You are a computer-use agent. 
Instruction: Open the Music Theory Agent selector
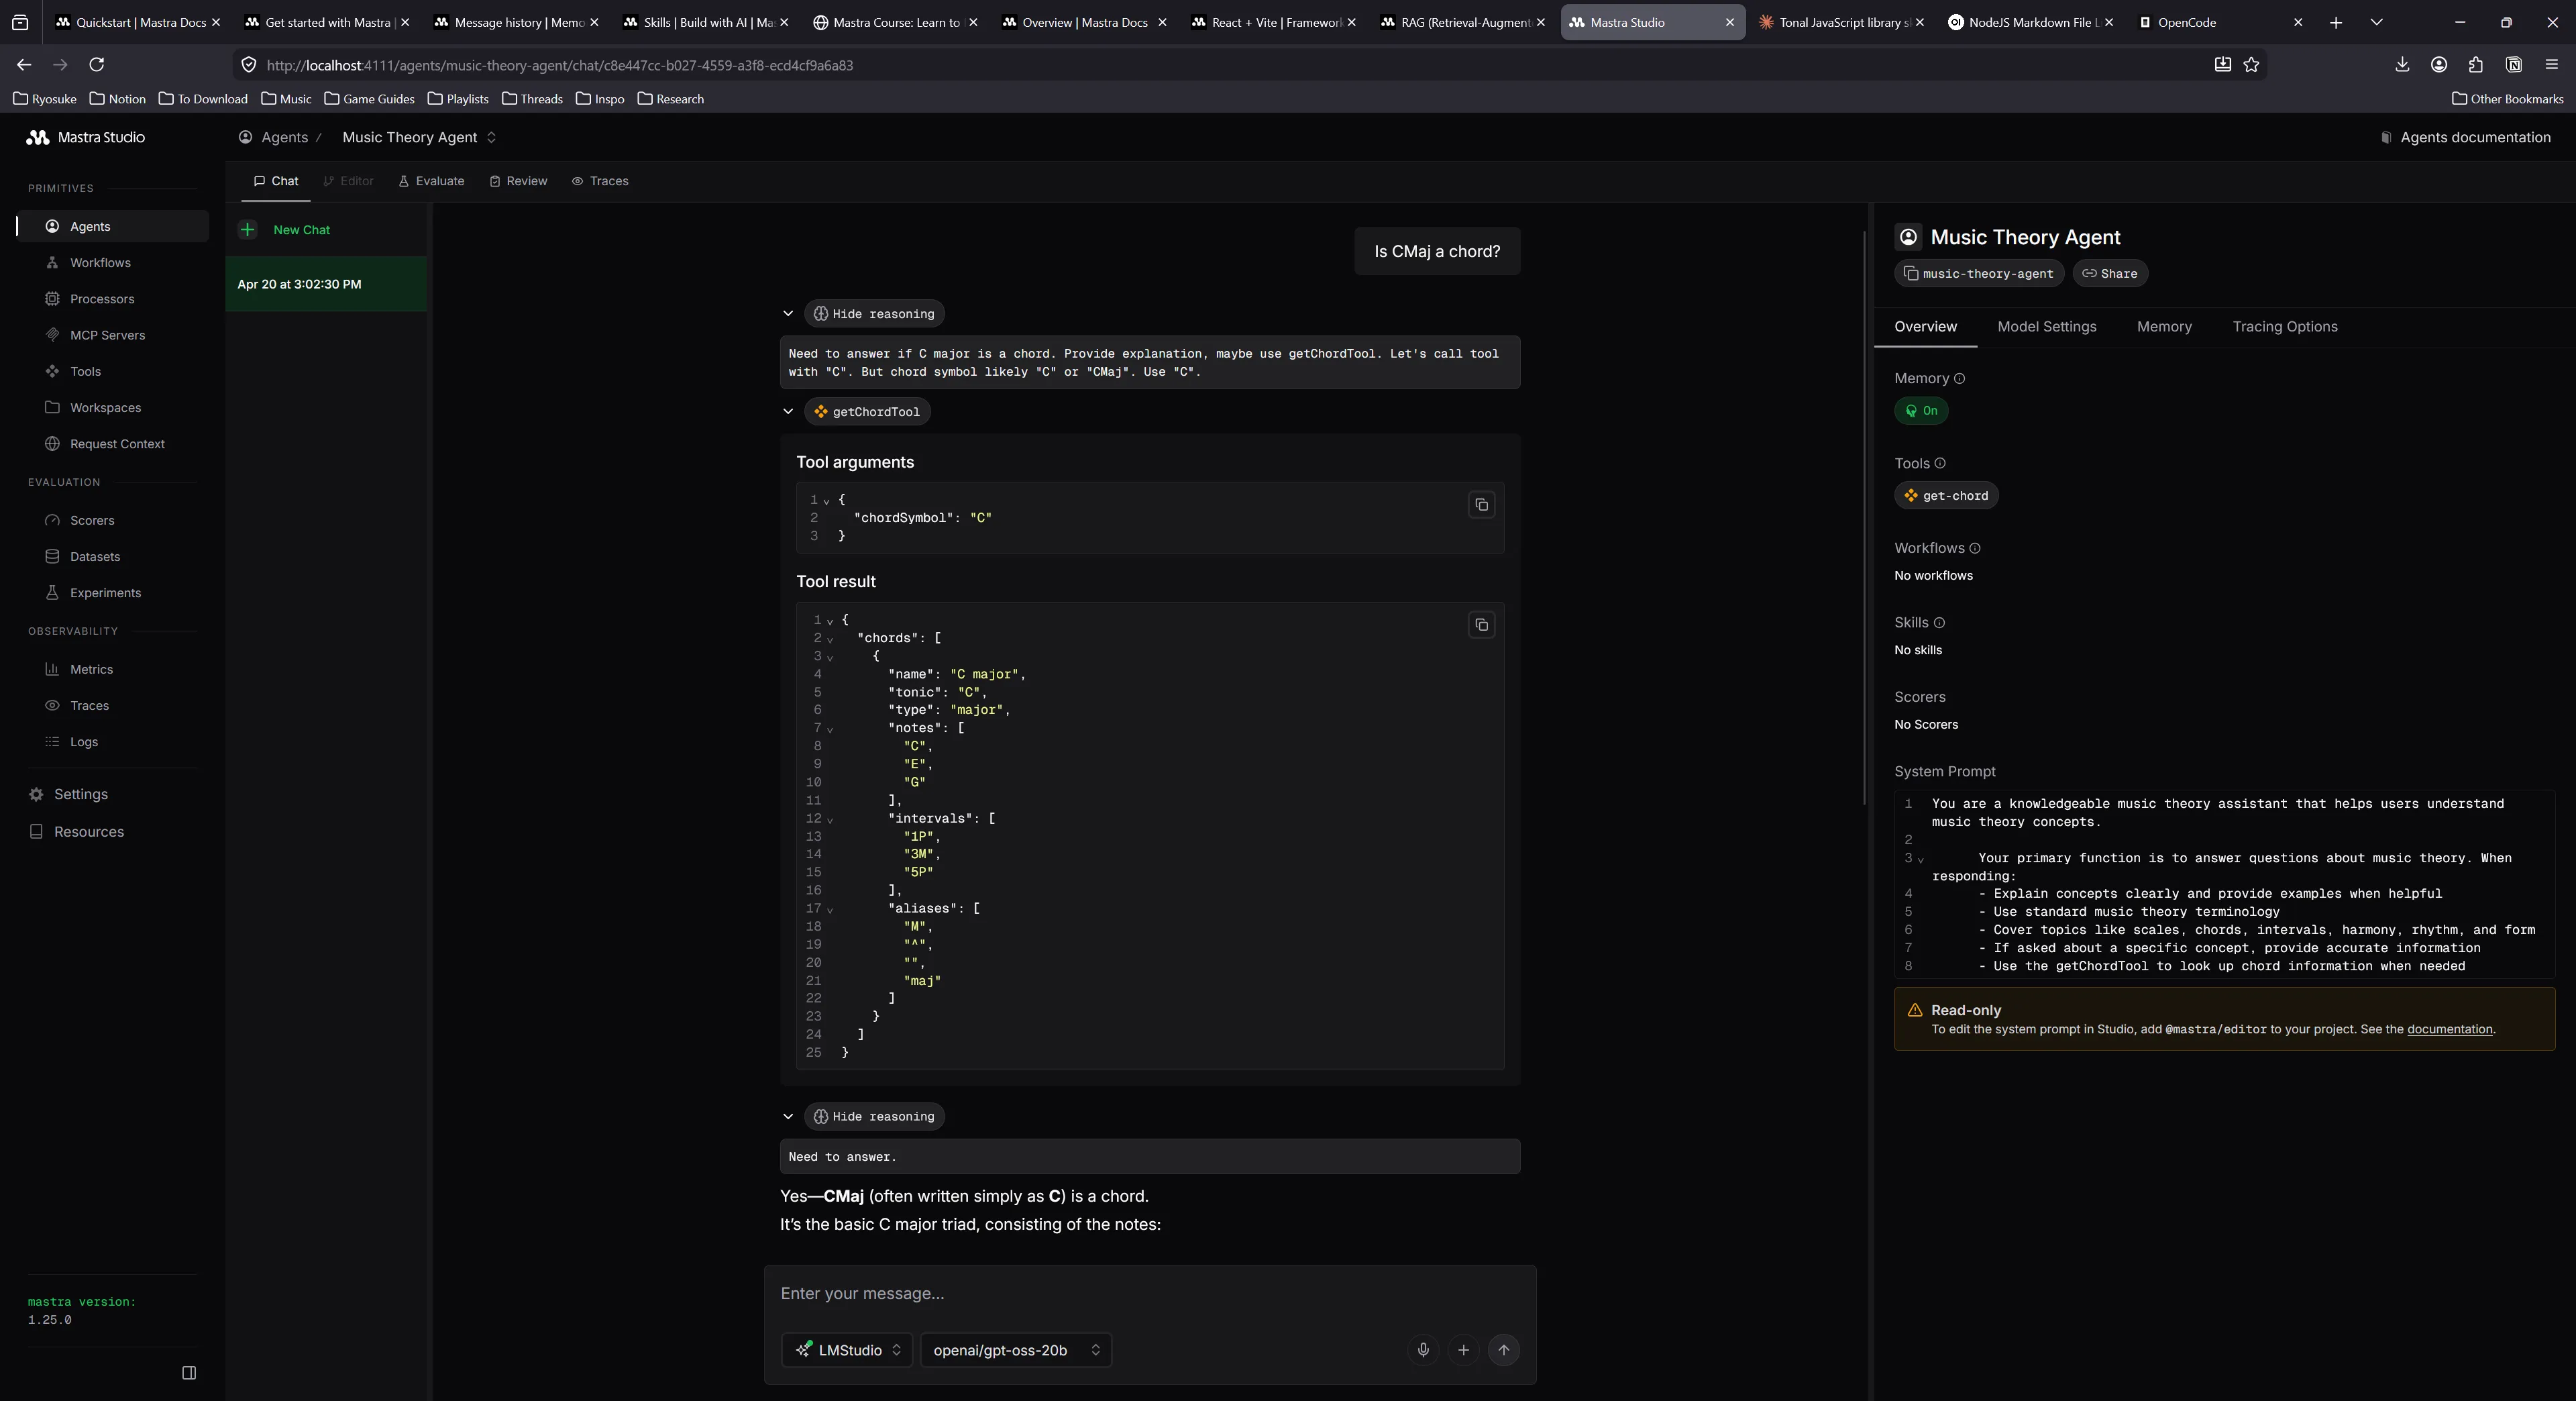tap(419, 138)
